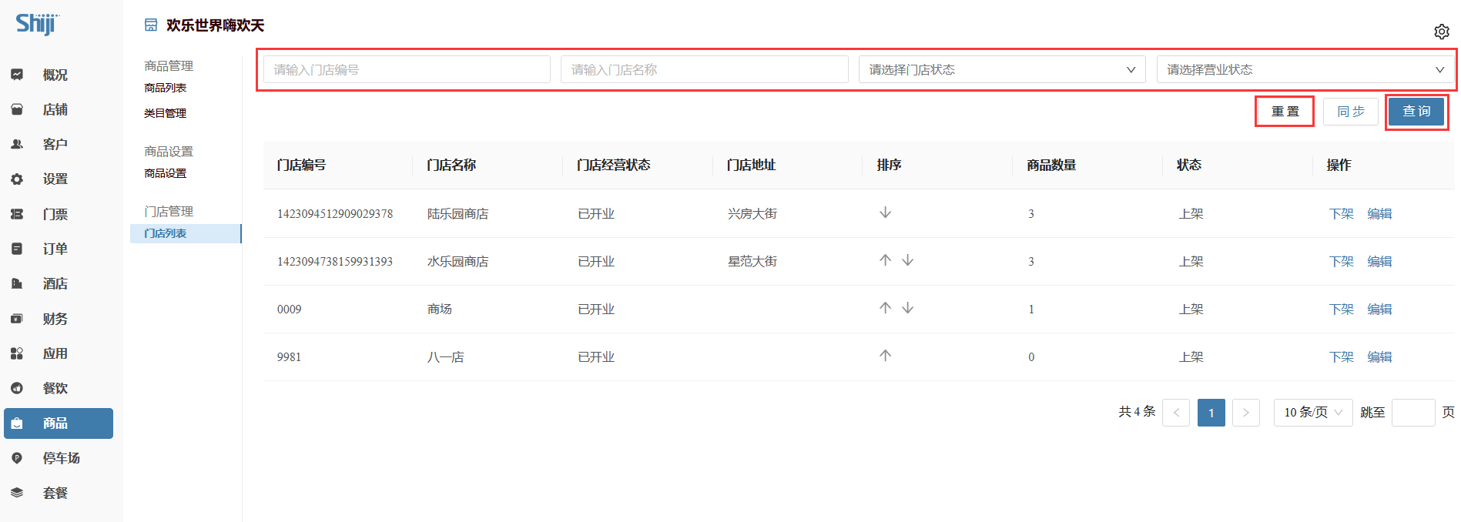
Task: Go to next page arrow in pagination
Action: pos(1245,413)
